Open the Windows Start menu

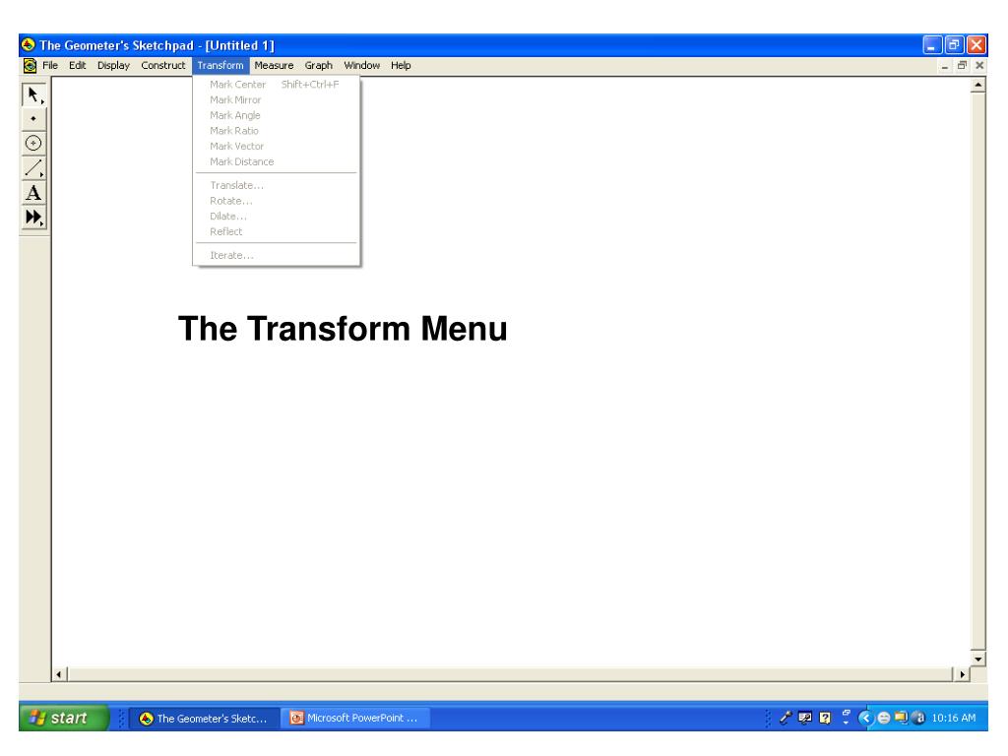[x=64, y=718]
